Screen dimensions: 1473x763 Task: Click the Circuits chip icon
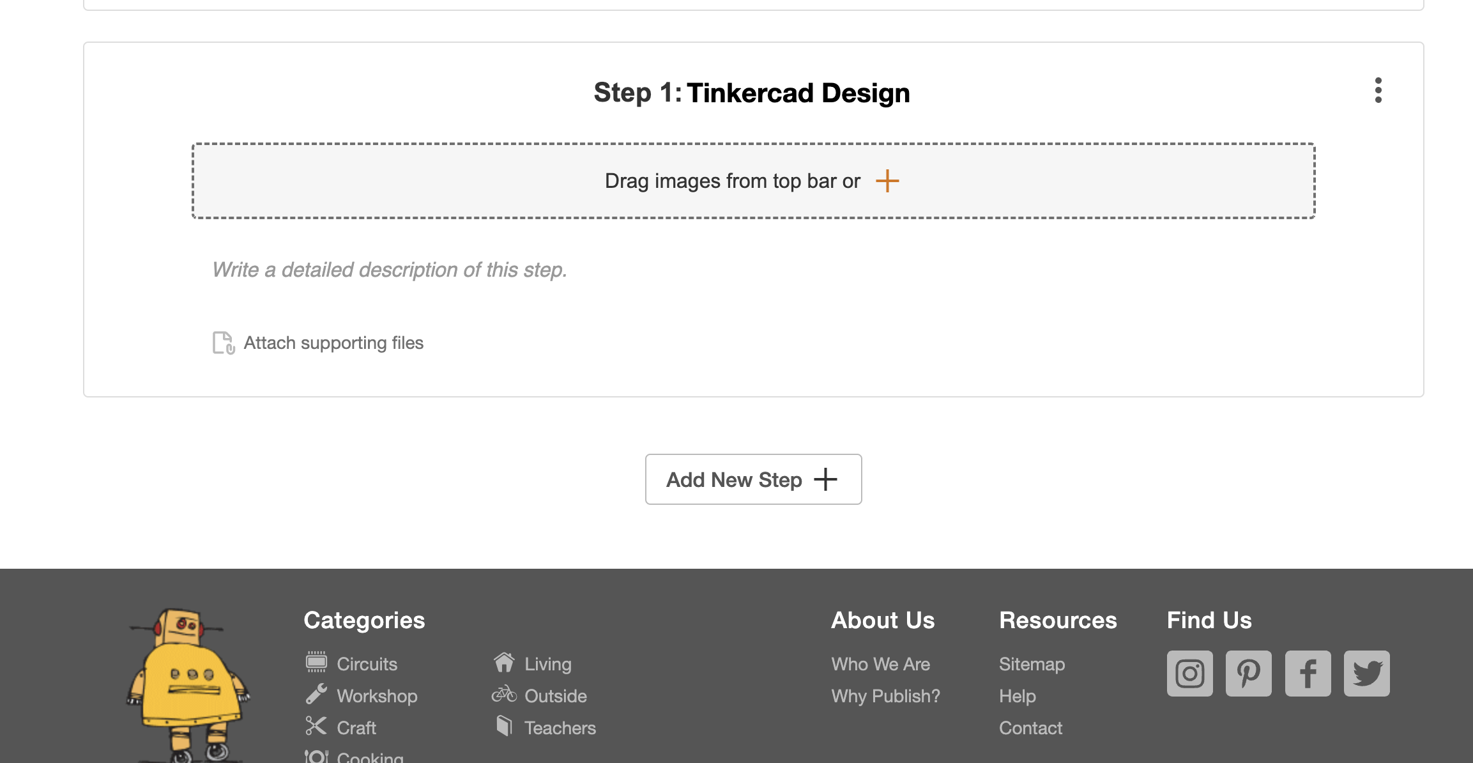[x=316, y=662]
